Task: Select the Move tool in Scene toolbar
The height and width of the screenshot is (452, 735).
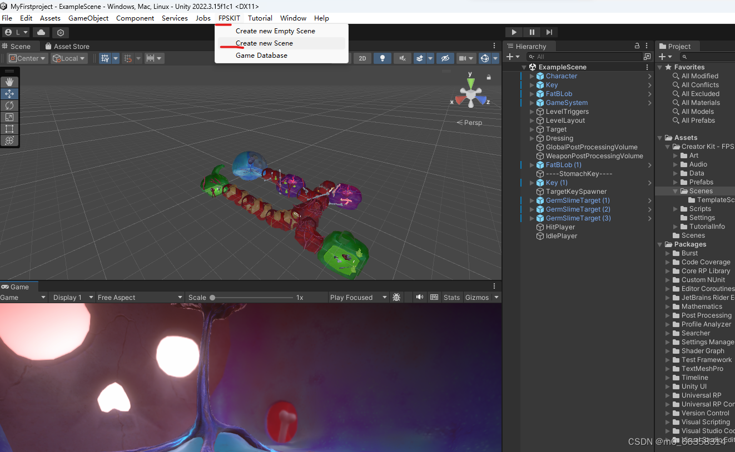Action: pos(9,94)
